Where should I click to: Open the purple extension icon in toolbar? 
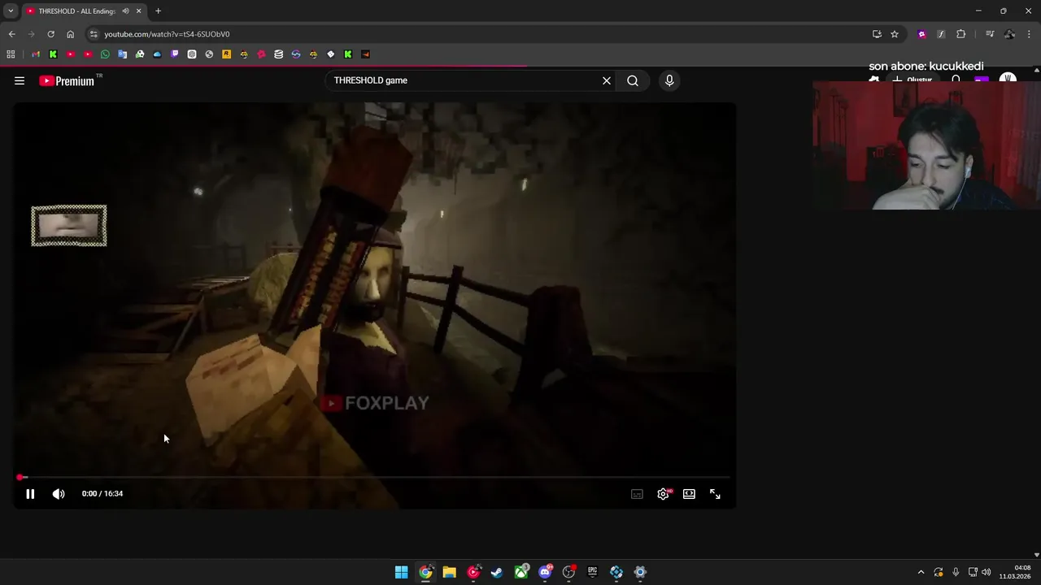pyautogui.click(x=921, y=34)
